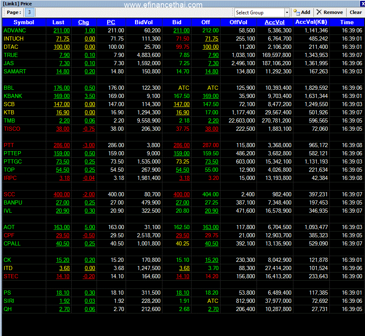Select the CPALL symbol

click(12, 243)
